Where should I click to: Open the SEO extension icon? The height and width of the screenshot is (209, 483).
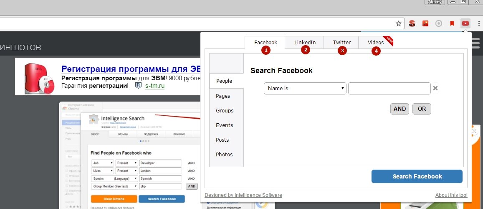pyautogui.click(x=412, y=23)
